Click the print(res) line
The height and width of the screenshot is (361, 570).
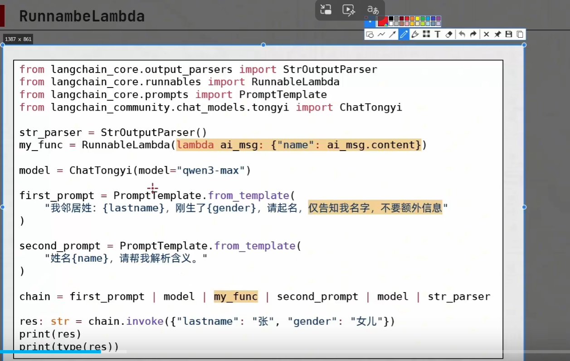[50, 334]
